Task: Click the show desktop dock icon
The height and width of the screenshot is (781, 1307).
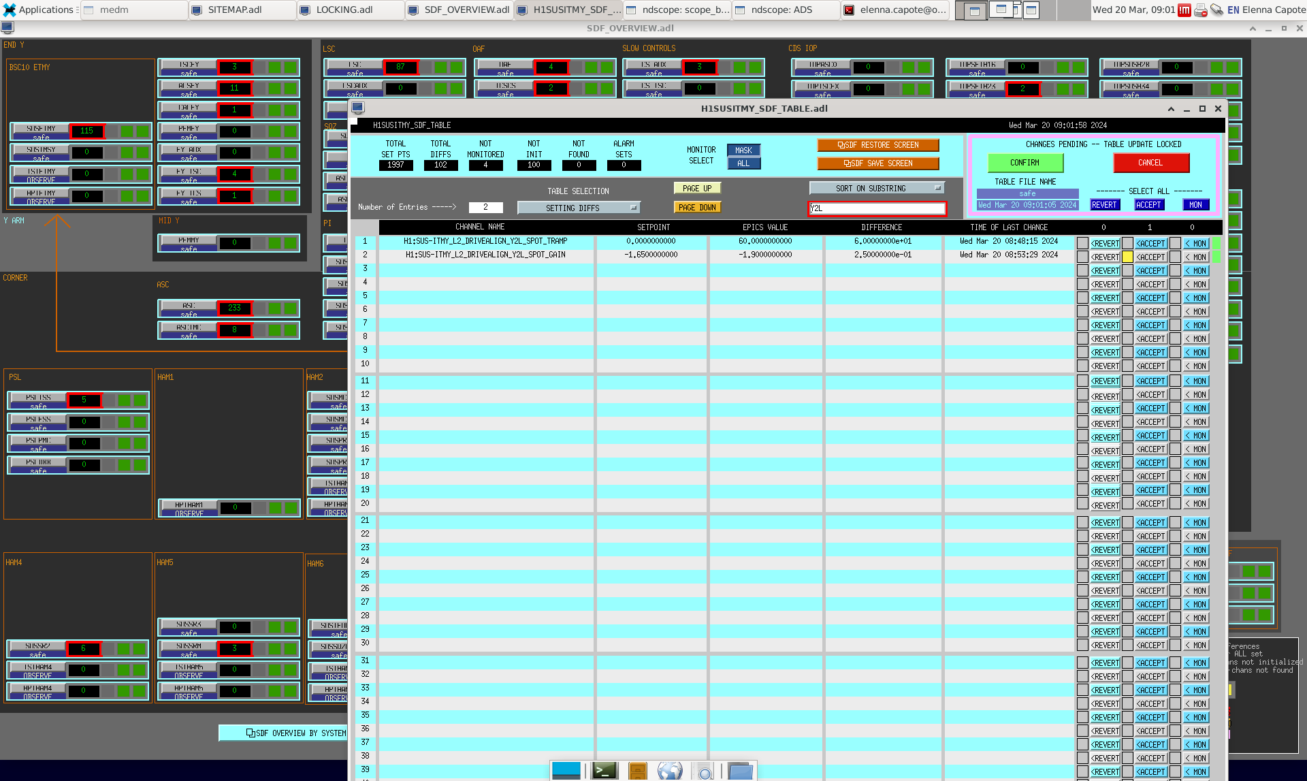Action: (566, 771)
